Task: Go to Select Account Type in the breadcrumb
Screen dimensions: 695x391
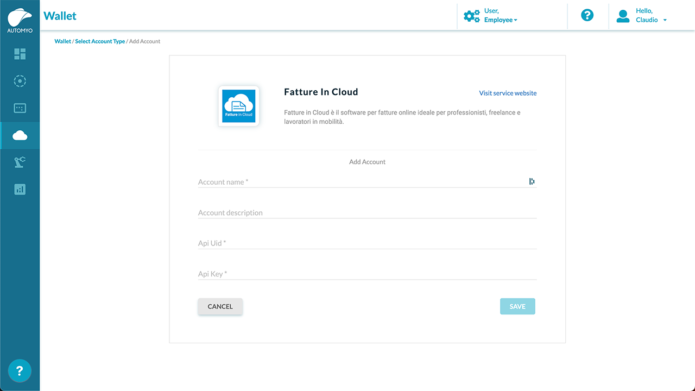Action: tap(100, 41)
